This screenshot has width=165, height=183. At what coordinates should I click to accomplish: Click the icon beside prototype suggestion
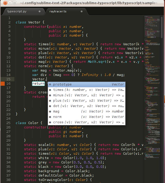50,84
